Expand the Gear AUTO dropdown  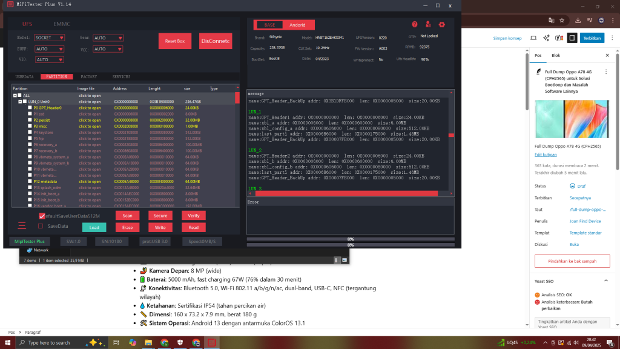(108, 38)
